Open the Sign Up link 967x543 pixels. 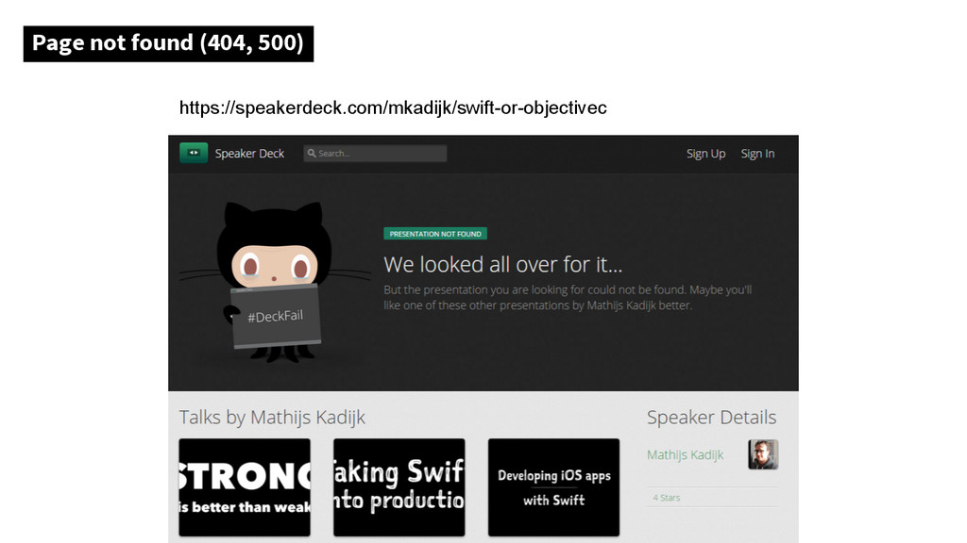click(x=705, y=154)
